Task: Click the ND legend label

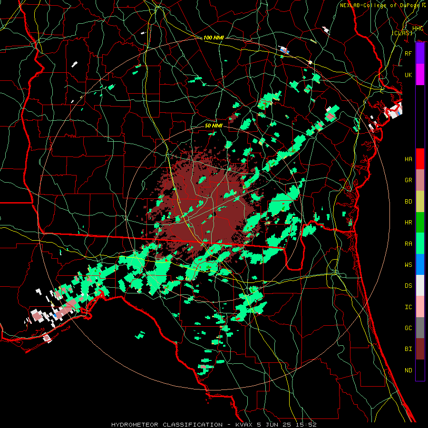Action: point(408,370)
